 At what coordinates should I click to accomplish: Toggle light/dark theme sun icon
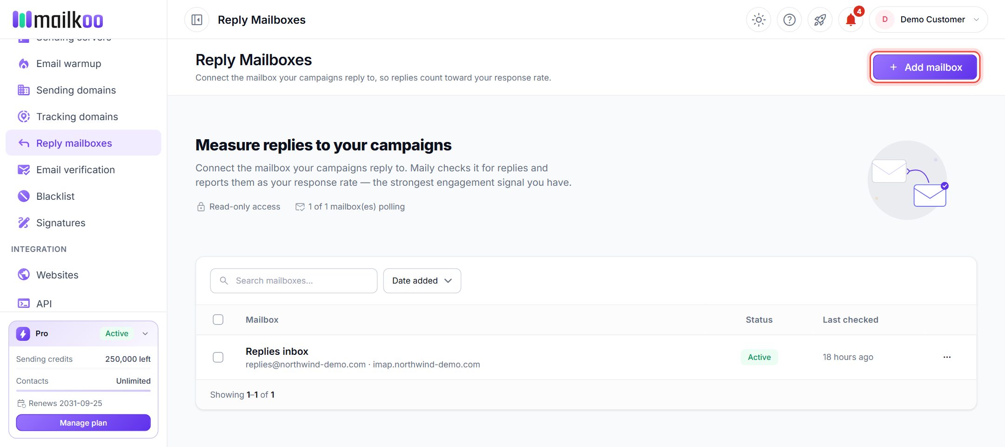(759, 20)
